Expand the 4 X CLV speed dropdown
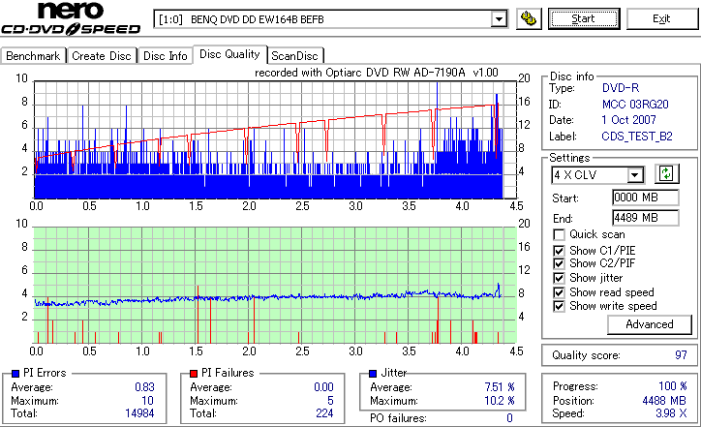The width and height of the screenshot is (701, 427). 635,175
